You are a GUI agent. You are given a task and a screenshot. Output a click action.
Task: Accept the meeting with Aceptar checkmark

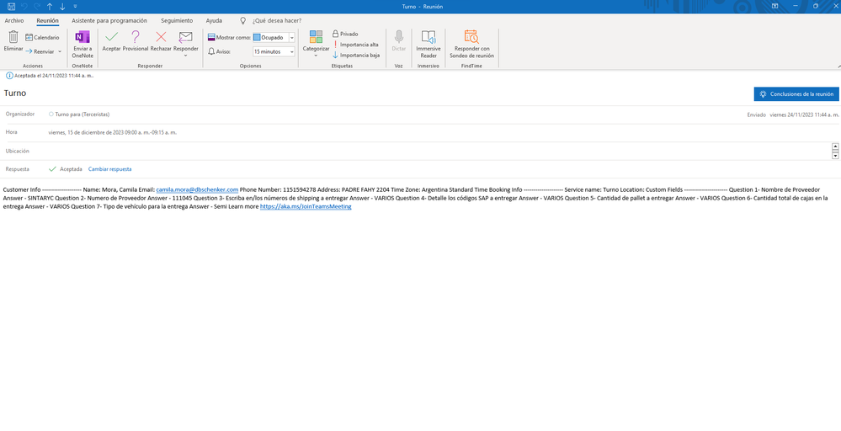(112, 41)
